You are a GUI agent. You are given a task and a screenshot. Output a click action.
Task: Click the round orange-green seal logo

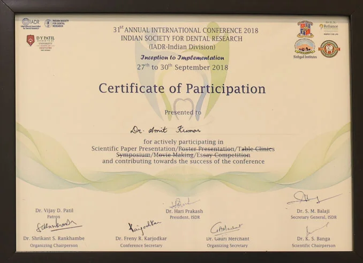click(x=329, y=49)
